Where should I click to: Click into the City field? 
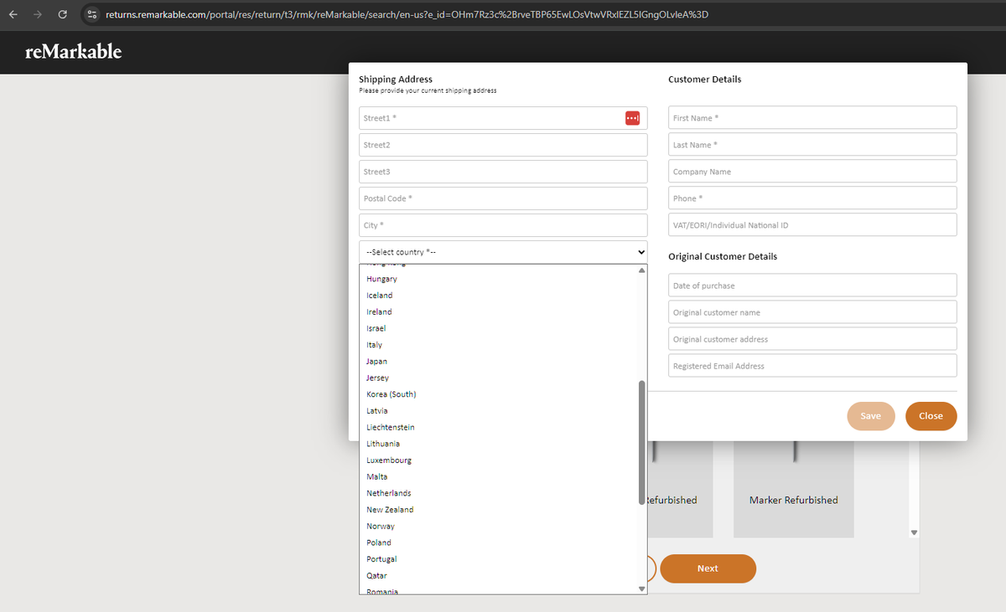(503, 225)
